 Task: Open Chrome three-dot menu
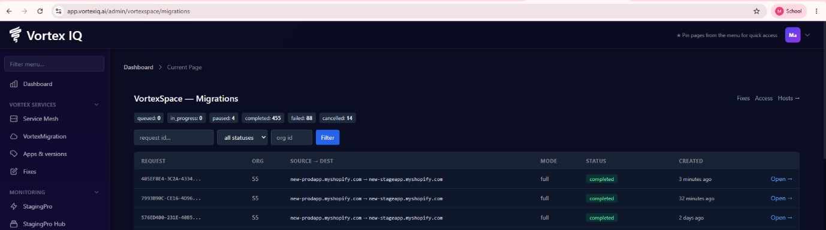pos(816,11)
